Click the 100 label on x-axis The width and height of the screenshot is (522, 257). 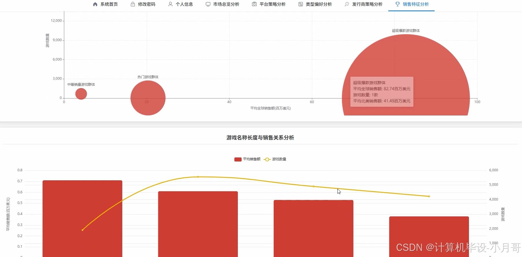(x=477, y=102)
